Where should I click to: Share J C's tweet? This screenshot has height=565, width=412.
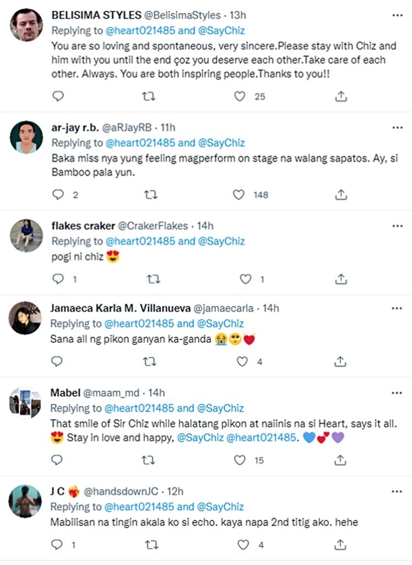[341, 545]
